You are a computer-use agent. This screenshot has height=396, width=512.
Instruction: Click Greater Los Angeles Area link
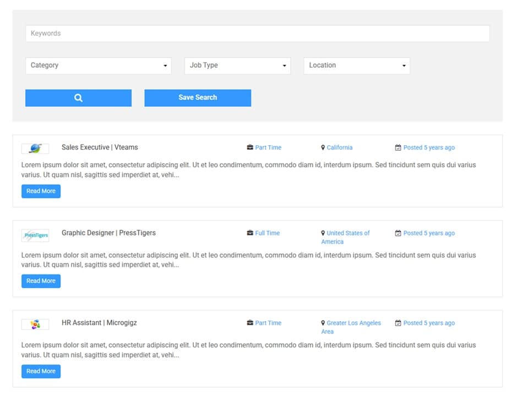351,327
